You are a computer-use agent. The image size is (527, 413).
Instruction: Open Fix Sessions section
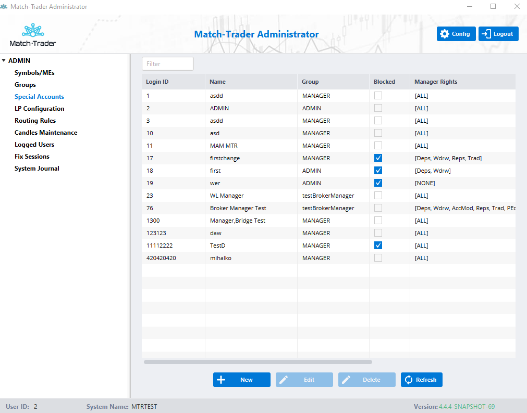[32, 157]
